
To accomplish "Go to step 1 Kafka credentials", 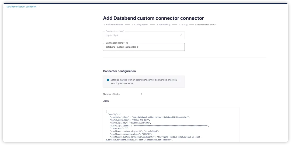I will point(114,24).
